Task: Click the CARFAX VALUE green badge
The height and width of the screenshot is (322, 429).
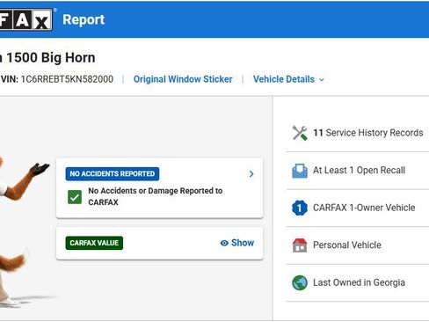Action: 94,243
